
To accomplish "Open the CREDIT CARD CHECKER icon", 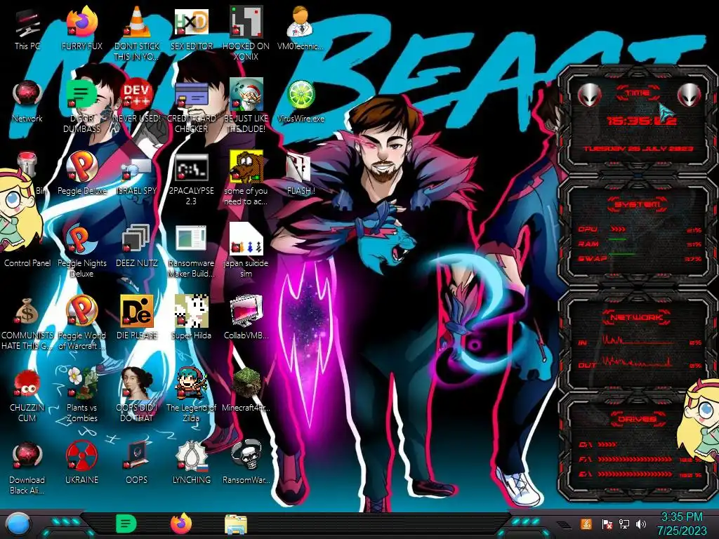I will [x=191, y=107].
